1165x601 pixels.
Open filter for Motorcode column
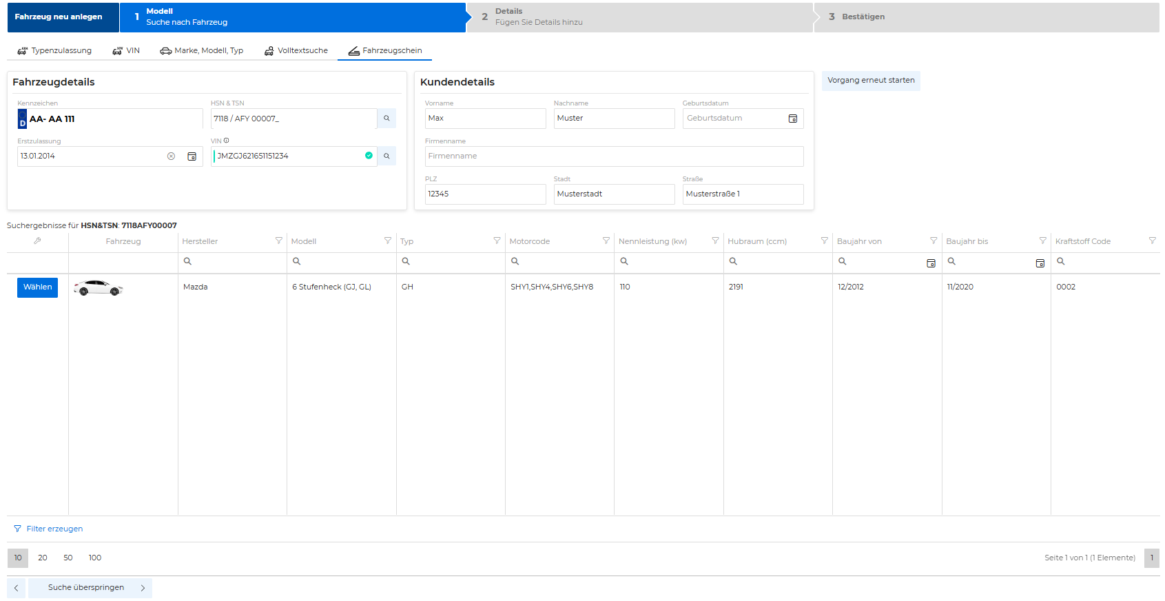(x=606, y=241)
